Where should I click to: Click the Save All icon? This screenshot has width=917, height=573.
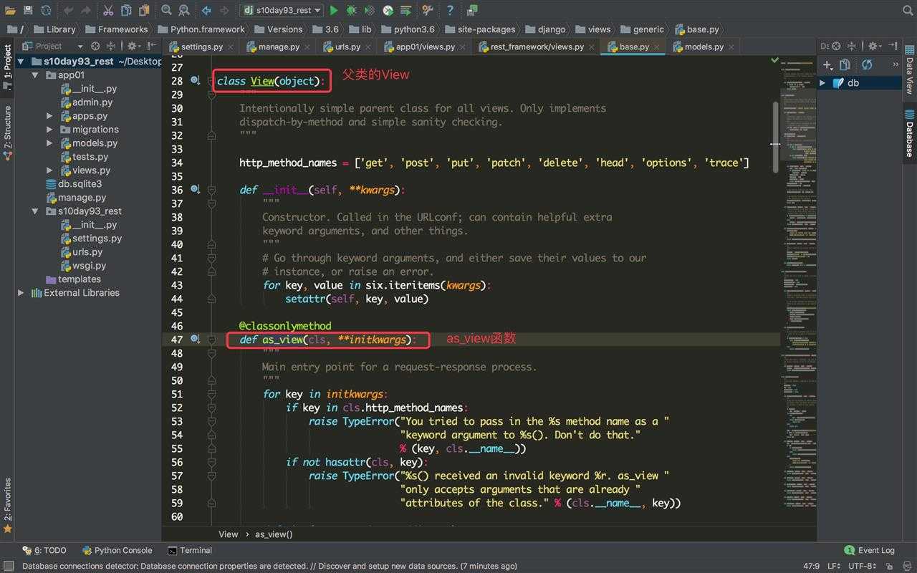coord(28,10)
